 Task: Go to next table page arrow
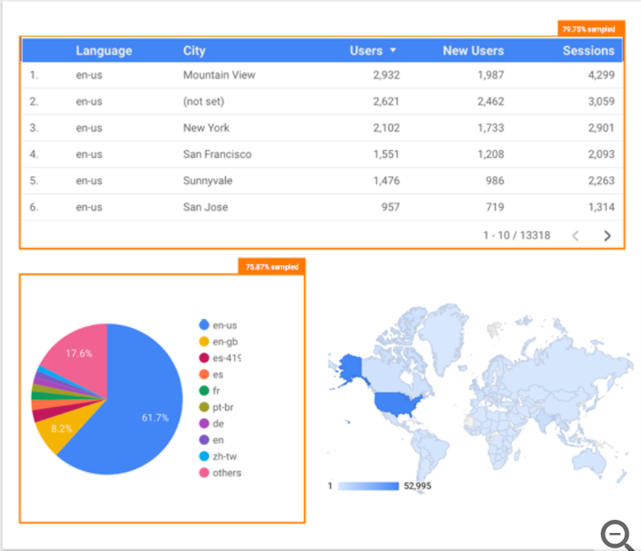coord(607,235)
